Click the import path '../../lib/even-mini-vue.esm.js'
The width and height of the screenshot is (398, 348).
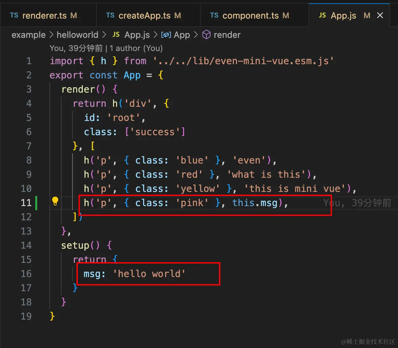243,61
